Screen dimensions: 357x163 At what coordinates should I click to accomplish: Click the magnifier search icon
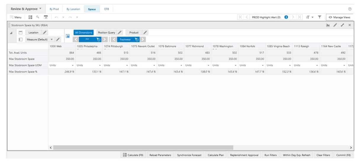[38, 17]
